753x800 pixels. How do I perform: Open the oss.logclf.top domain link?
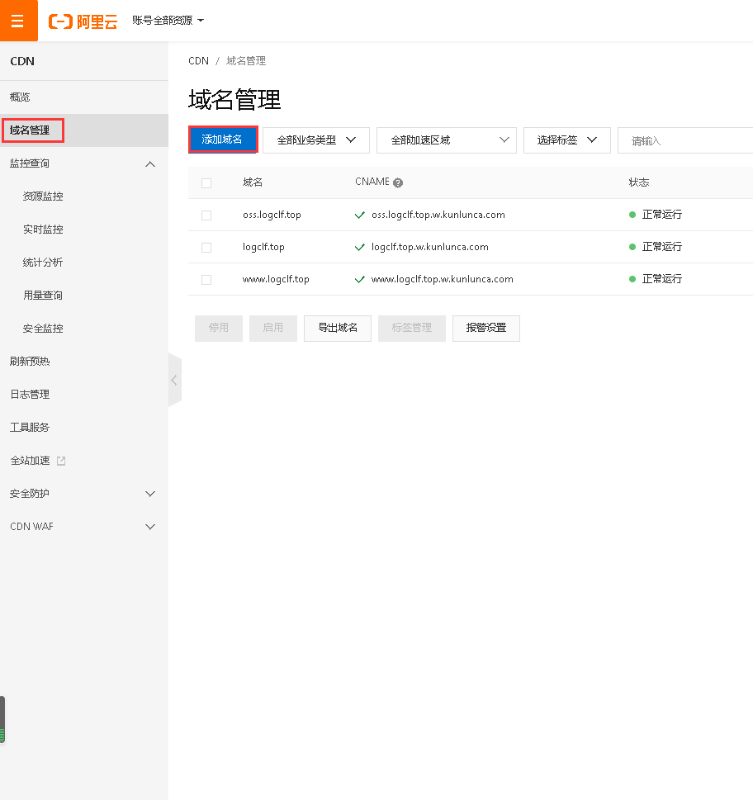pos(272,215)
